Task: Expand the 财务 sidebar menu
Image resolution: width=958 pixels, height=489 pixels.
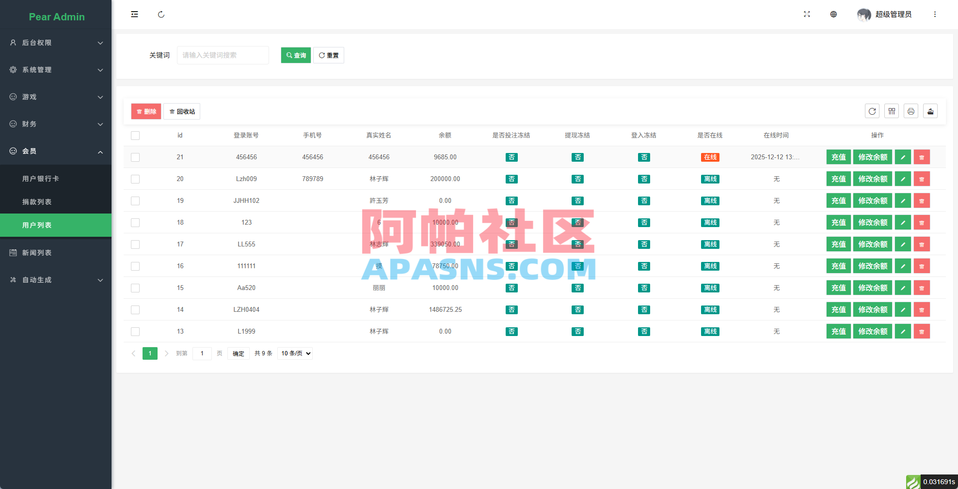Action: click(x=56, y=124)
